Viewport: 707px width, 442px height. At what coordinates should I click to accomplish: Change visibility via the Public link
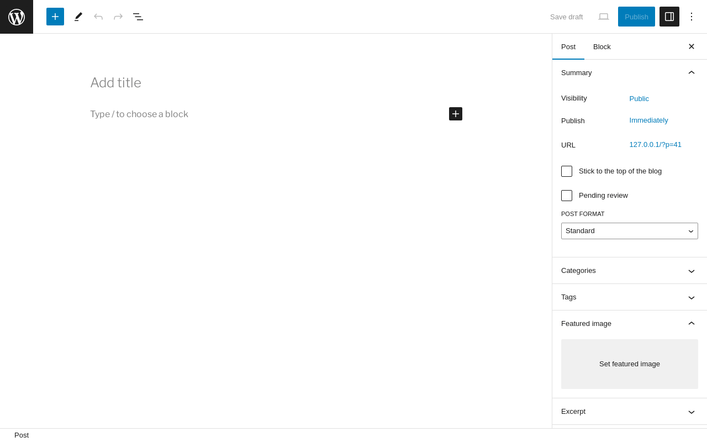[x=639, y=99]
